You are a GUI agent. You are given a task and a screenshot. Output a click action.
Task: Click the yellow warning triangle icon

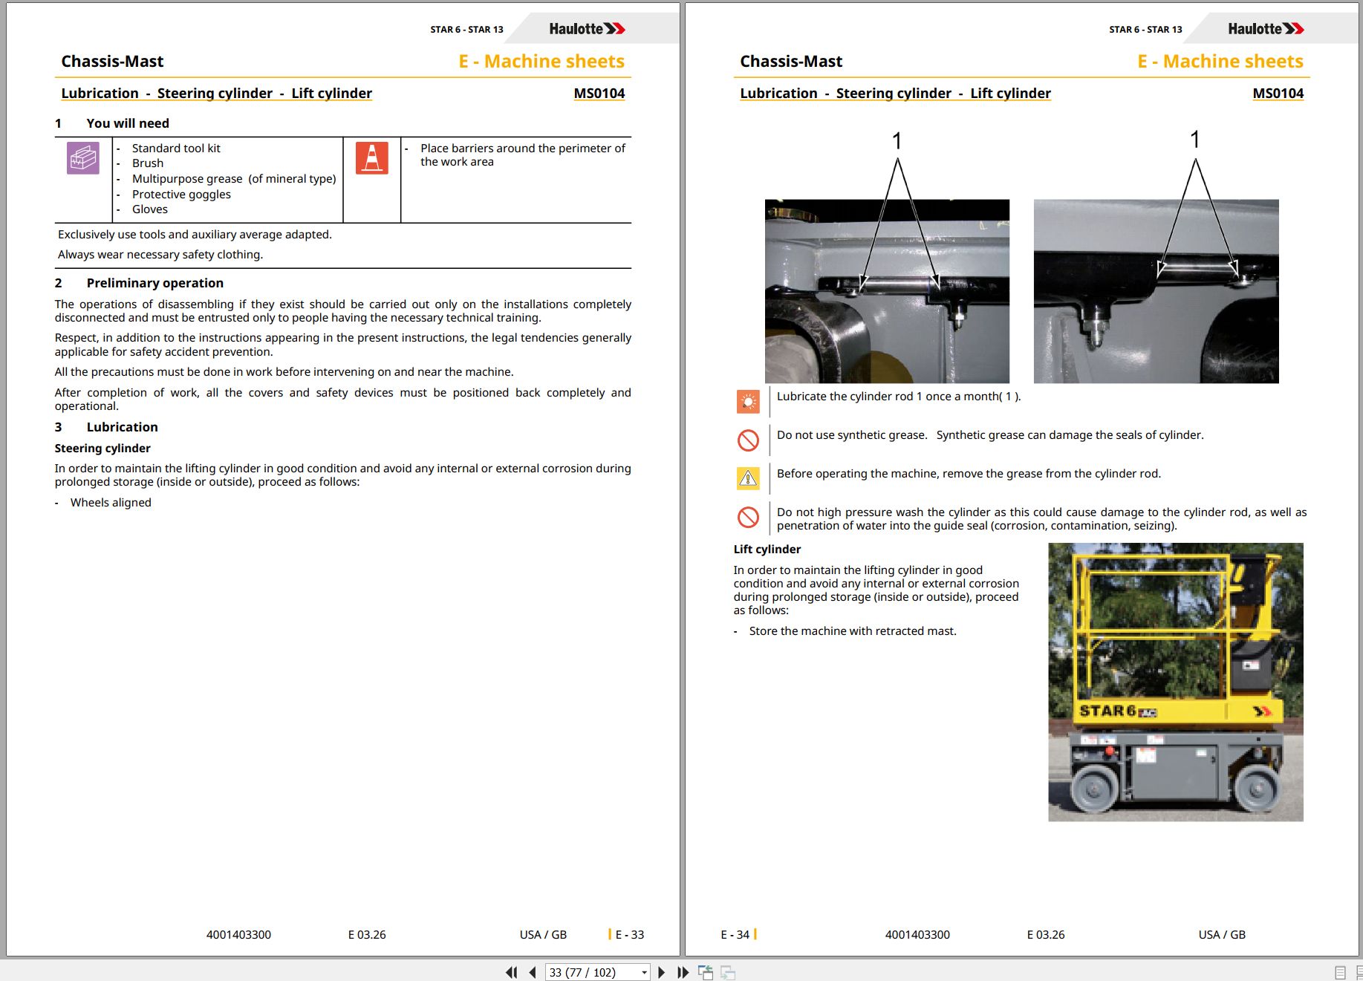(x=748, y=479)
